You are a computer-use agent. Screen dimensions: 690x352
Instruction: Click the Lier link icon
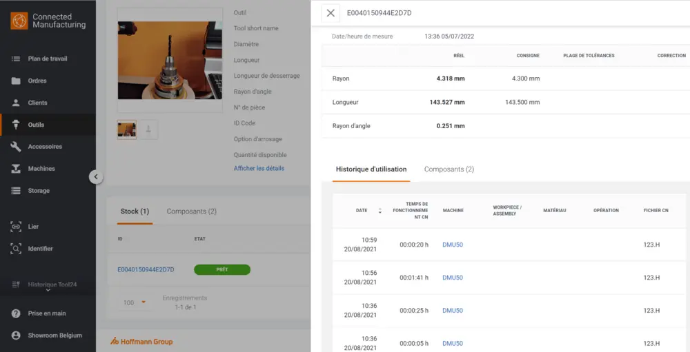coord(16,226)
